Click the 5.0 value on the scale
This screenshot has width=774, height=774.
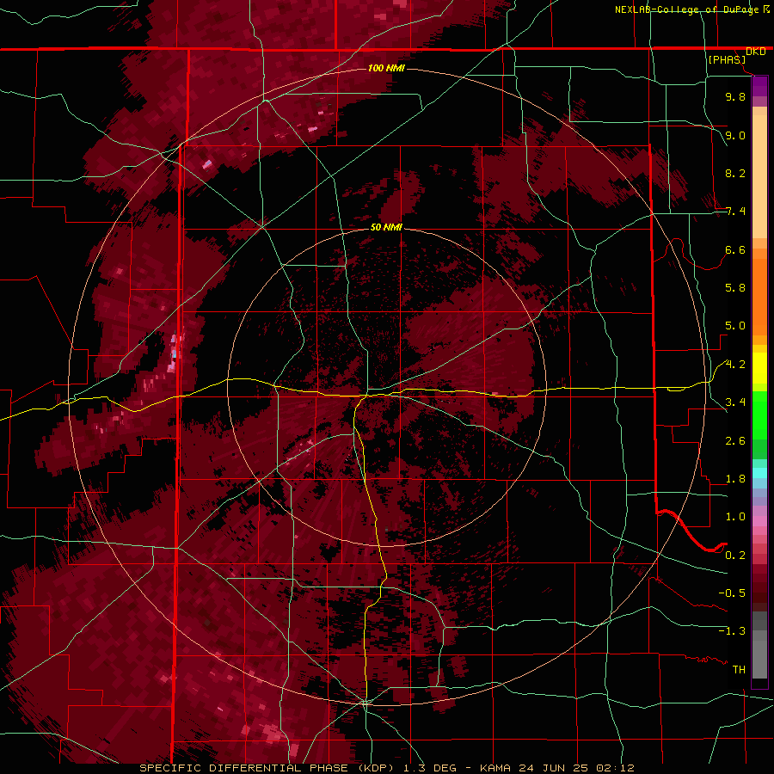735,326
